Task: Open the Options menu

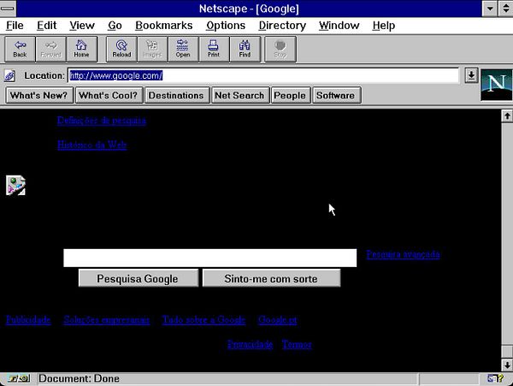Action: click(226, 26)
